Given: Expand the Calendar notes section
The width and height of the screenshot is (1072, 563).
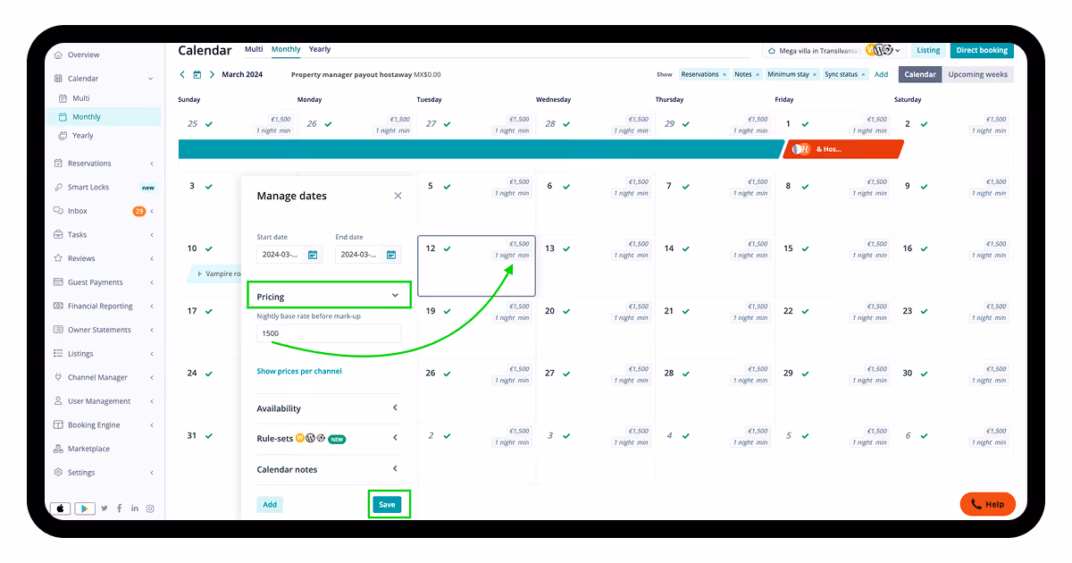Looking at the screenshot, I should click(x=395, y=469).
